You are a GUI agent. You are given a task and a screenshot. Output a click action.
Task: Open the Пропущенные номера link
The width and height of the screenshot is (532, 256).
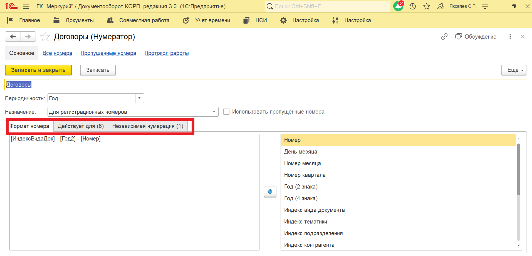[108, 53]
